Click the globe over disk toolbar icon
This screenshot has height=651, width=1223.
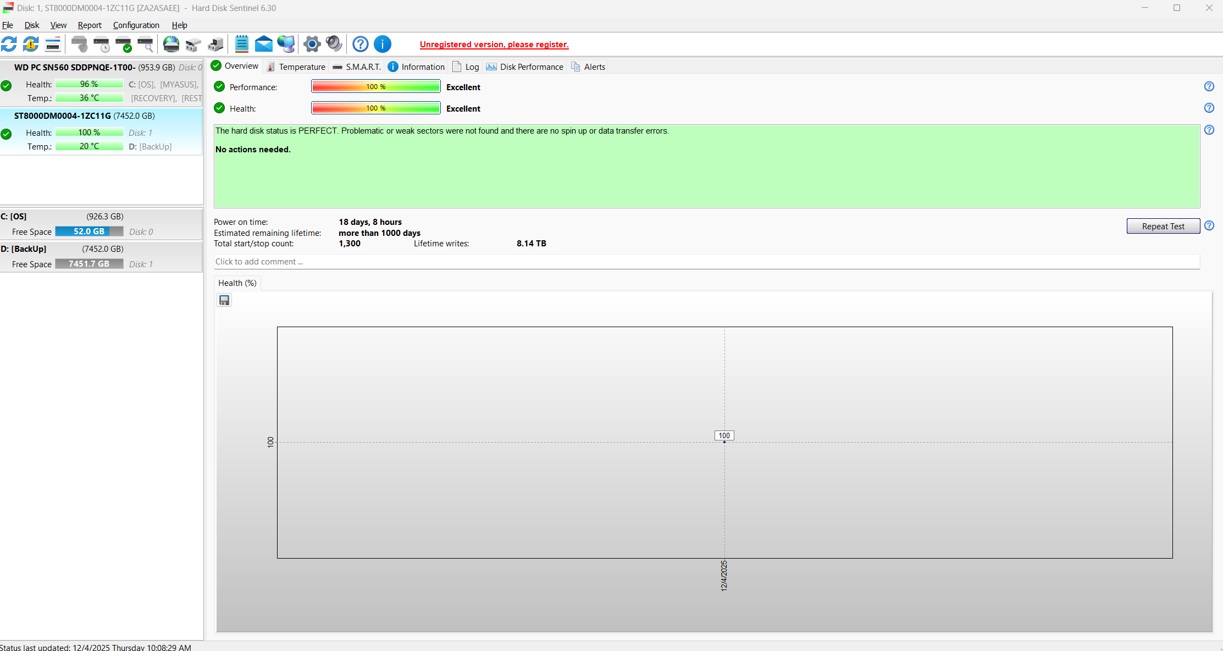click(x=171, y=44)
